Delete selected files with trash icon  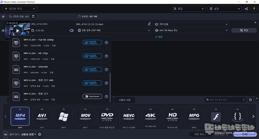pos(33,16)
